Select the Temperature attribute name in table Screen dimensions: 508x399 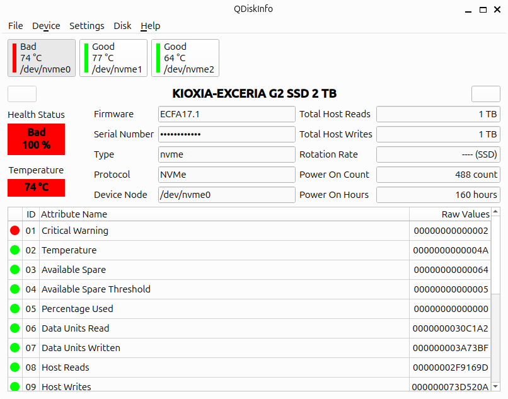(69, 250)
